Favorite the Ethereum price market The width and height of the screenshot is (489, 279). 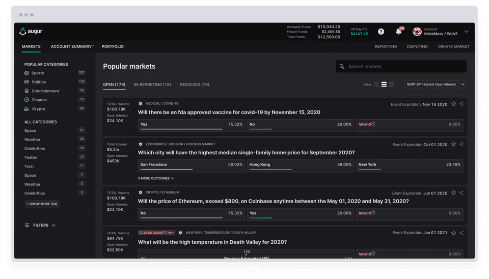pyautogui.click(x=453, y=192)
